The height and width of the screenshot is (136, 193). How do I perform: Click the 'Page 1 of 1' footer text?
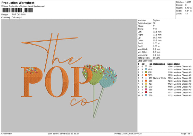coord(184,133)
